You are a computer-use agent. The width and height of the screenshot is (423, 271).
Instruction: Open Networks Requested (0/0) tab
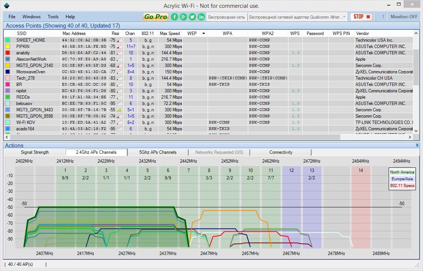point(219,152)
